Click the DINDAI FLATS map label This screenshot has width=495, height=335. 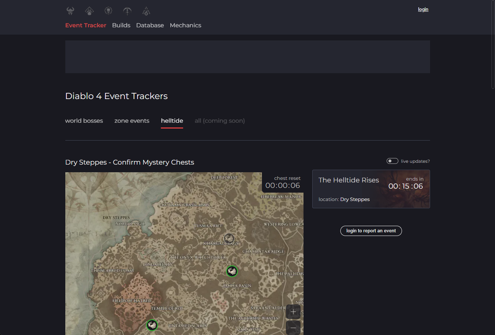(158, 264)
